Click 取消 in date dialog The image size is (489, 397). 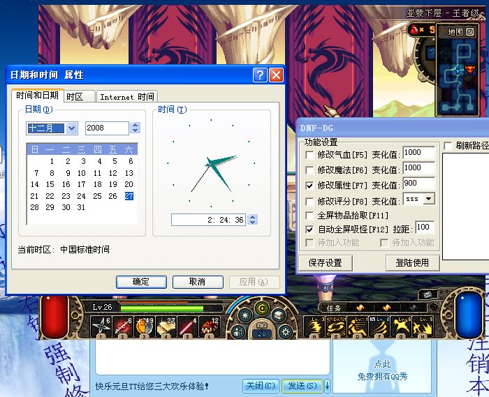[198, 282]
